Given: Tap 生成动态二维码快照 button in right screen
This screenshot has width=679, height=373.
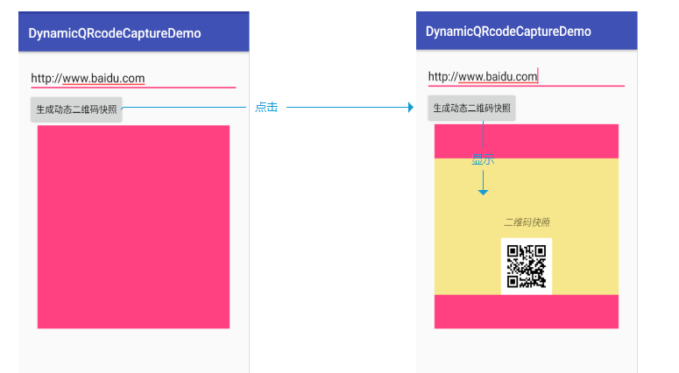Looking at the screenshot, I should 471,109.
